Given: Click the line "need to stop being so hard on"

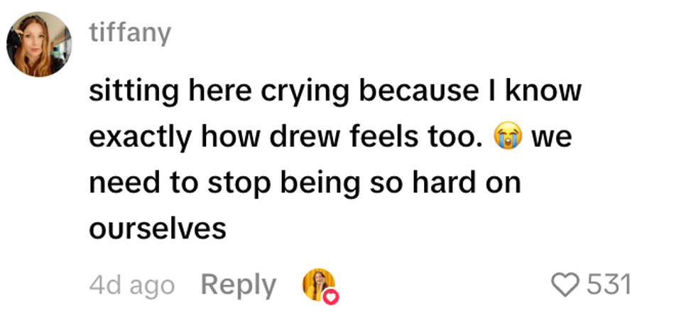Looking at the screenshot, I should coord(305,182).
